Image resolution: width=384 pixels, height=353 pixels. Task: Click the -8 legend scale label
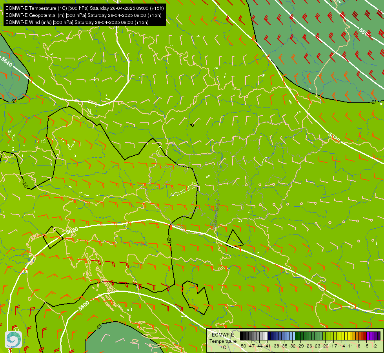[x=358, y=346]
